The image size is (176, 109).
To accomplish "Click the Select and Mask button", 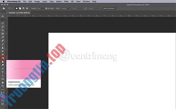I will (109, 8).
